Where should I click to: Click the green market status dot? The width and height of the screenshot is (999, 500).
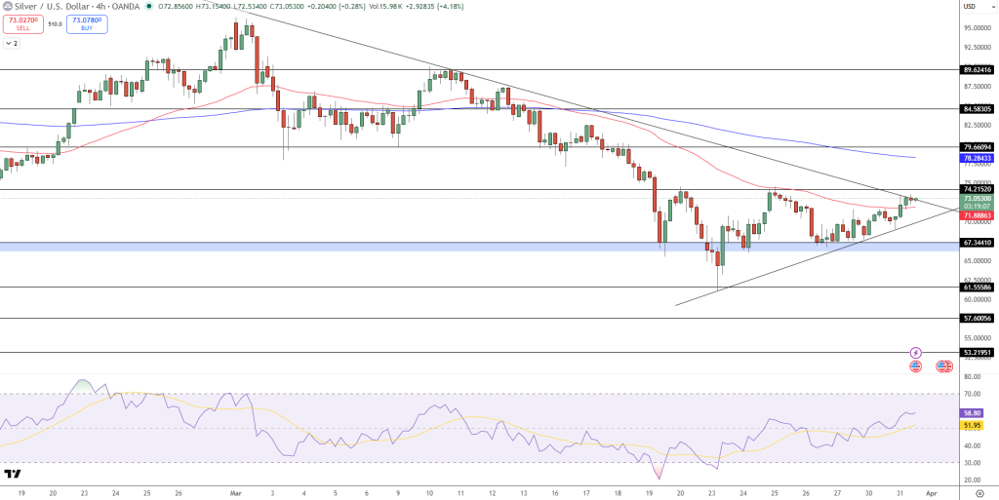pos(148,7)
